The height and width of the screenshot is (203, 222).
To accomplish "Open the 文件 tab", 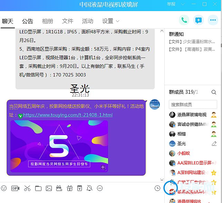I will [68, 21].
